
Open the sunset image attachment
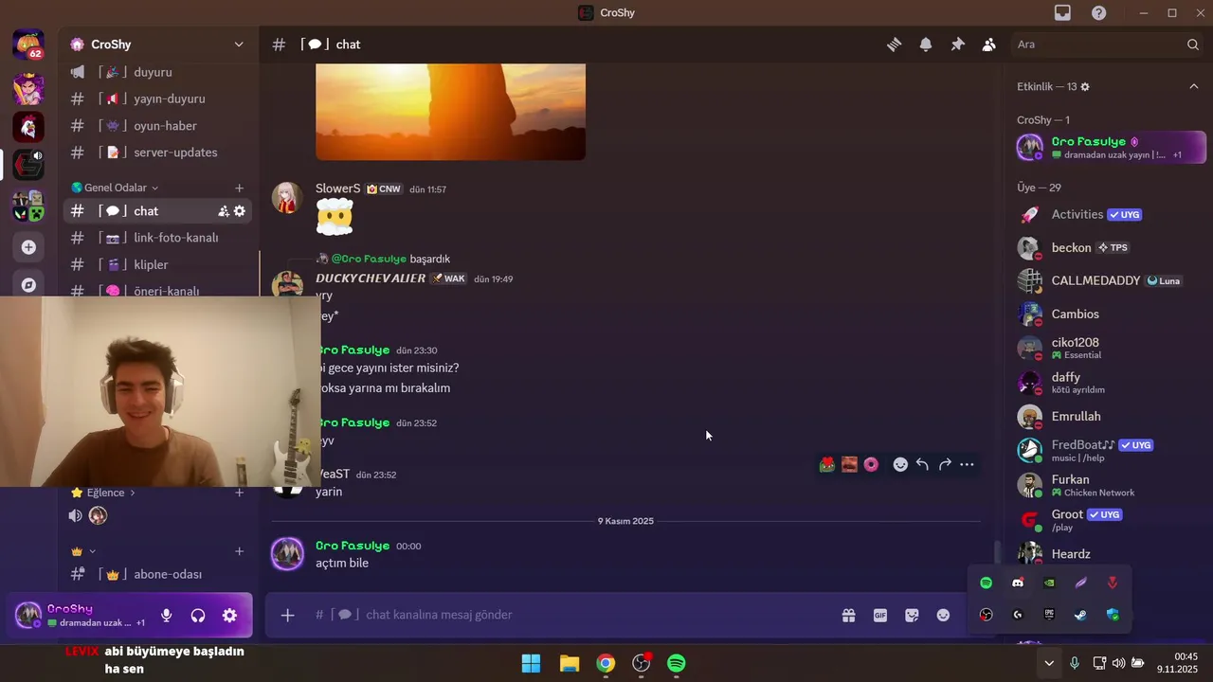(450, 112)
